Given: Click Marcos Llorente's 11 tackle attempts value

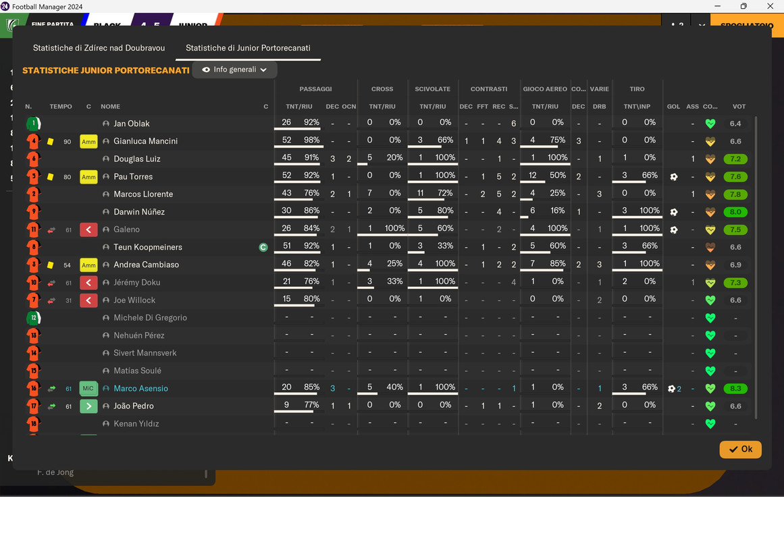Looking at the screenshot, I should point(420,193).
